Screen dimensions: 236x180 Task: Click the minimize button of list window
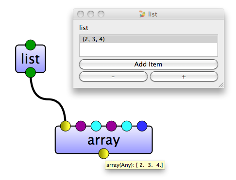tap(91, 14)
